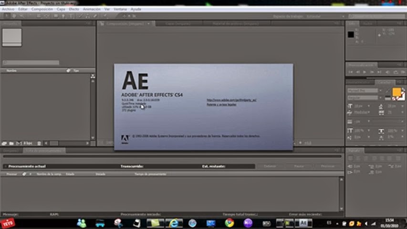Screen dimensions: 407x229
Task: Go to the last frame in Preview
Action: (379, 72)
